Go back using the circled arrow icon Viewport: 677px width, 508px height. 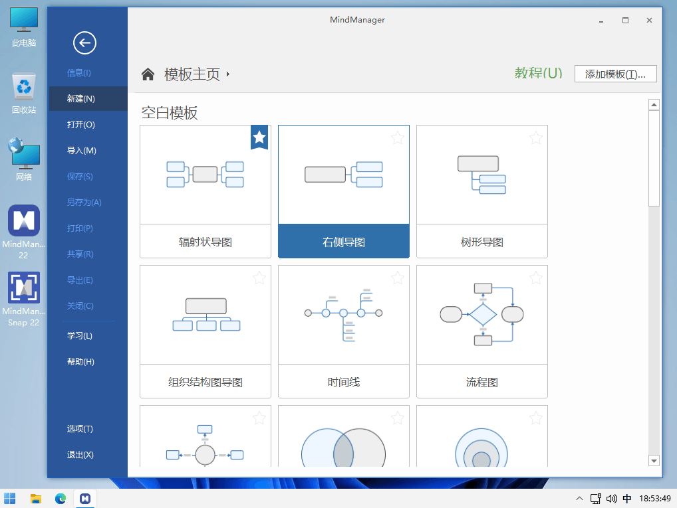(x=84, y=42)
